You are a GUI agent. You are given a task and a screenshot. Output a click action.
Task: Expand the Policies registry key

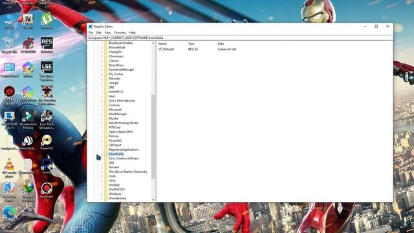[102, 137]
